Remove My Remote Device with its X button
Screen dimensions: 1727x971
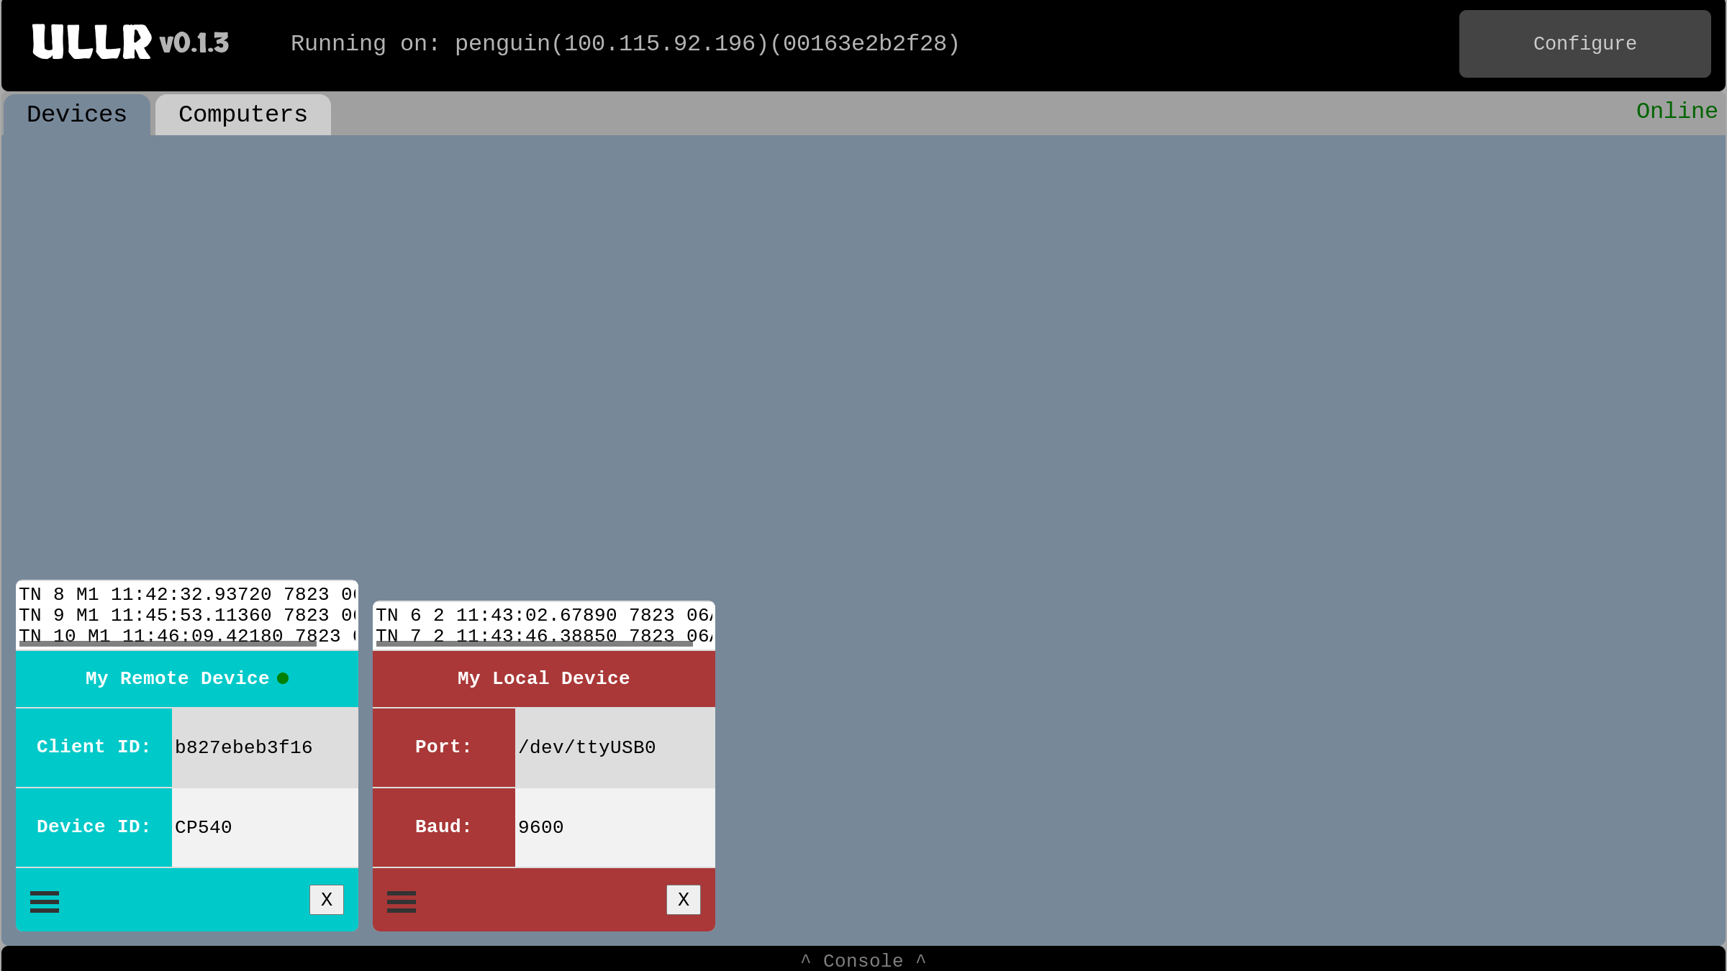pyautogui.click(x=327, y=900)
